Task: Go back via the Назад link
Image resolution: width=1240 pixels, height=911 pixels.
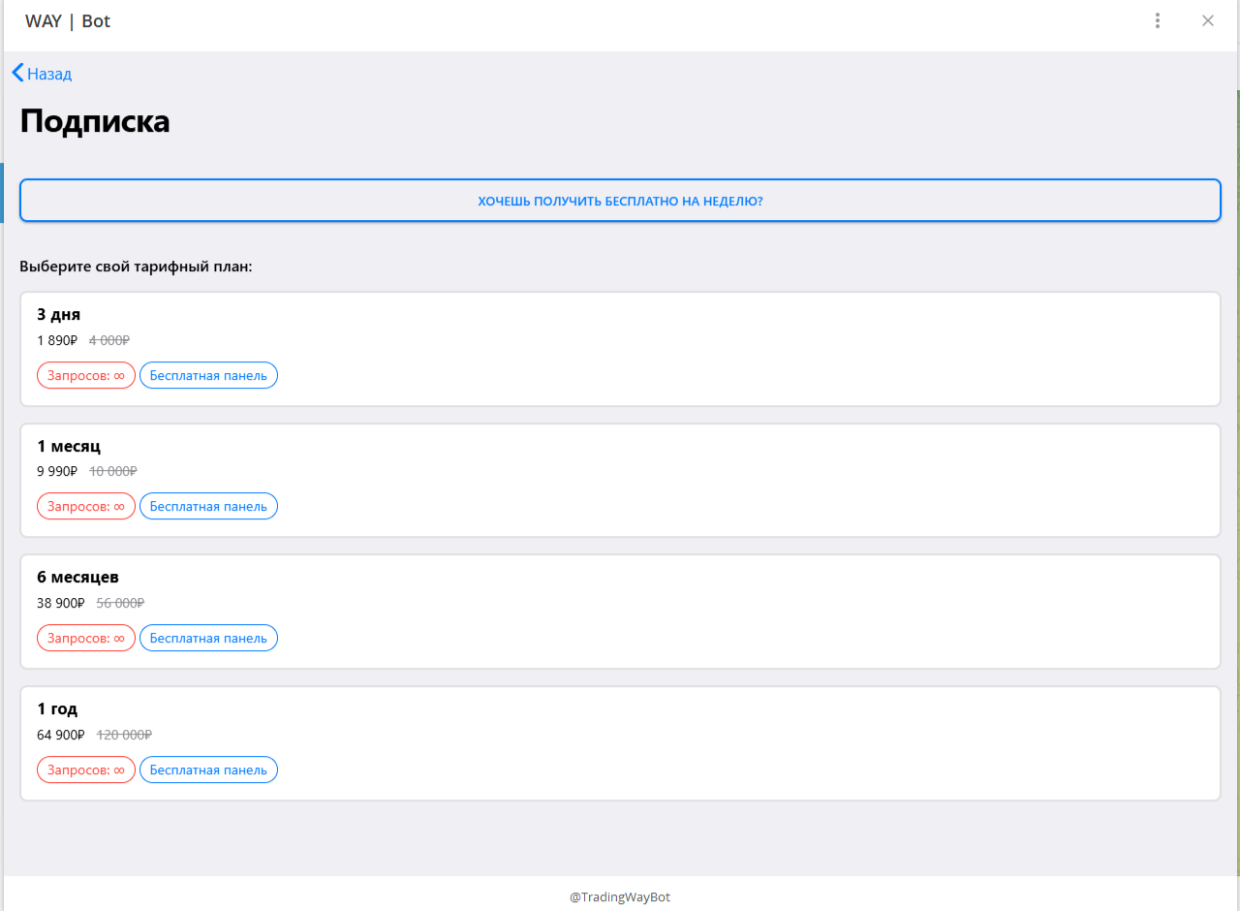Action: [x=49, y=74]
